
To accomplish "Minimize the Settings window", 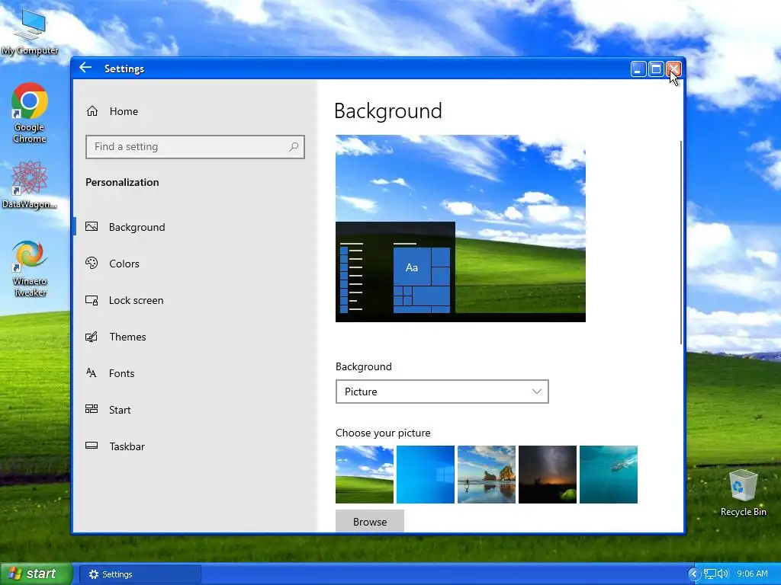I will point(638,69).
